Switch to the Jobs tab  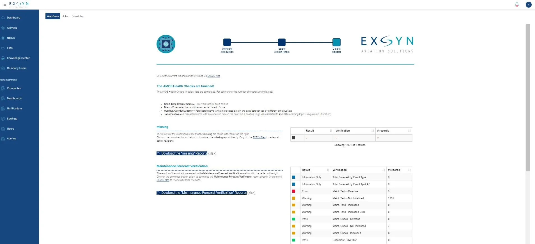tap(65, 16)
